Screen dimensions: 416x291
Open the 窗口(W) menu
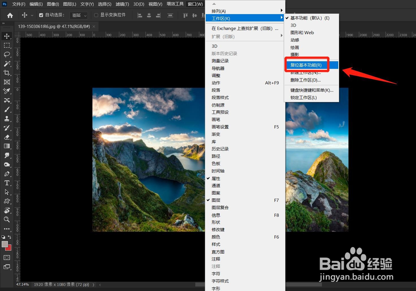[x=195, y=4]
